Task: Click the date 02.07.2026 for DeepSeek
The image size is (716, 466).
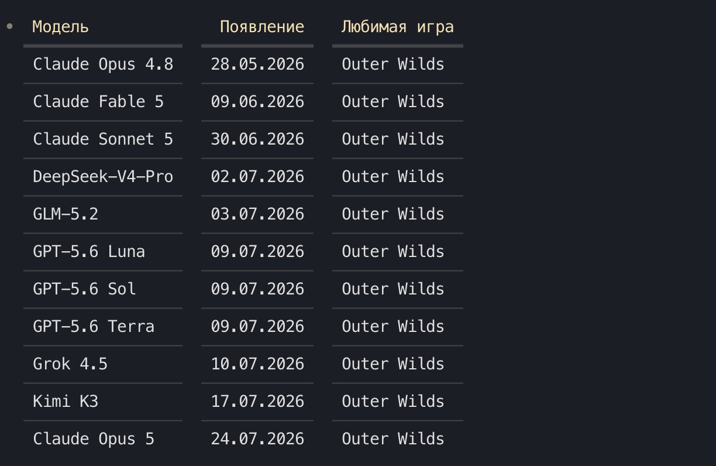Action: (x=257, y=177)
